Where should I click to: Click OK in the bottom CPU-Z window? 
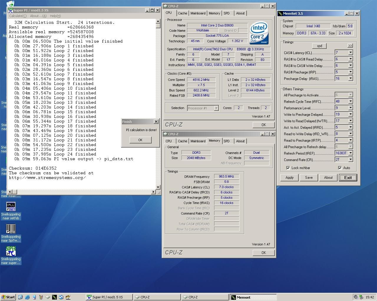click(x=264, y=252)
